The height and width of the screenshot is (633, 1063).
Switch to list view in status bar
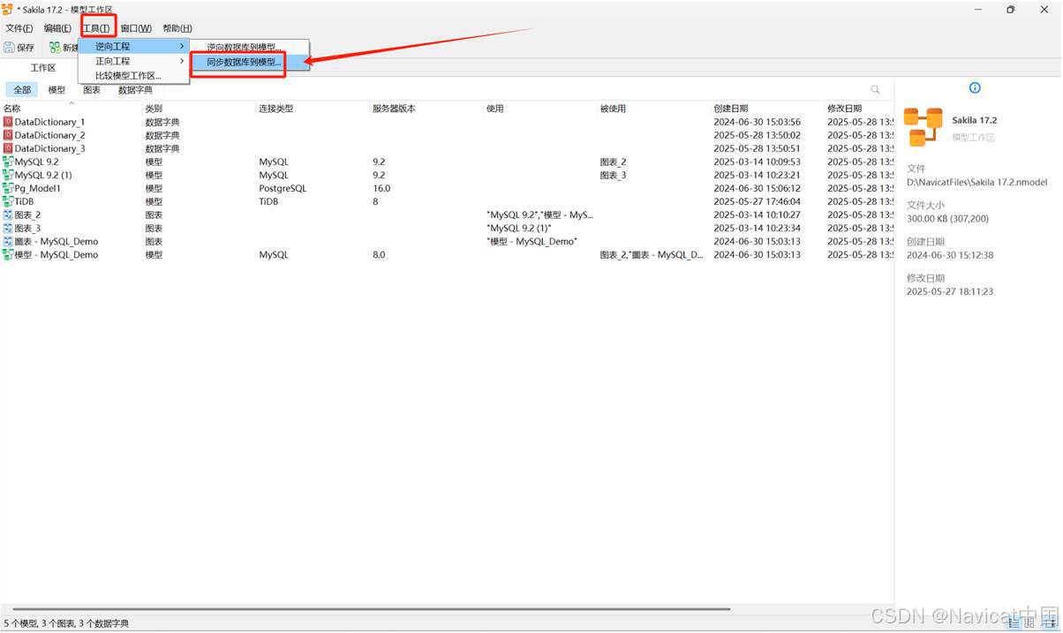click(1013, 622)
